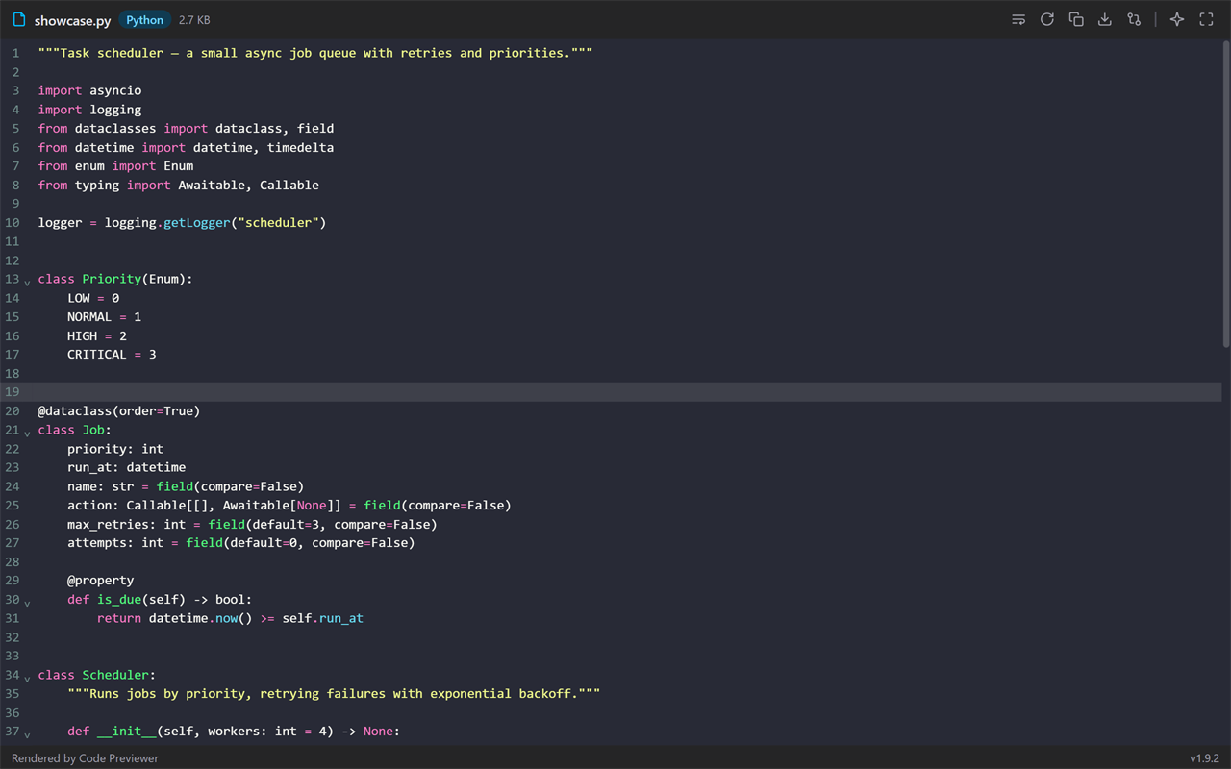
Task: Click the showcase.py file name
Action: coord(73,20)
